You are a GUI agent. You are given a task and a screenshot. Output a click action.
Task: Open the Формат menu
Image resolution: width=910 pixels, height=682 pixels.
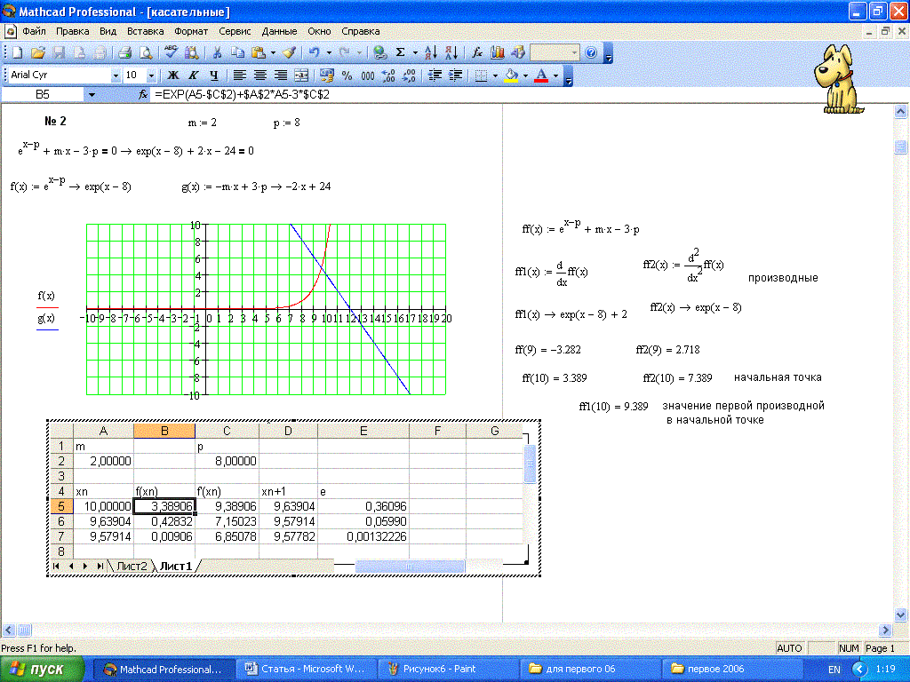coord(191,30)
